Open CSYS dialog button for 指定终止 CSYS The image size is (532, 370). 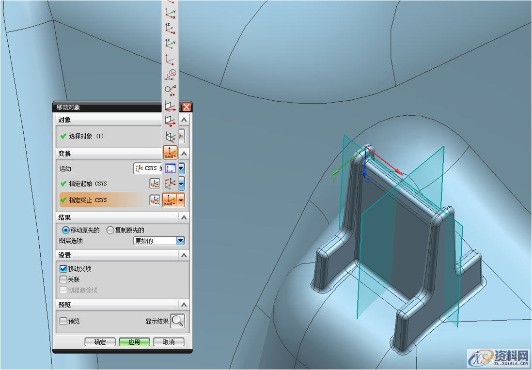155,200
